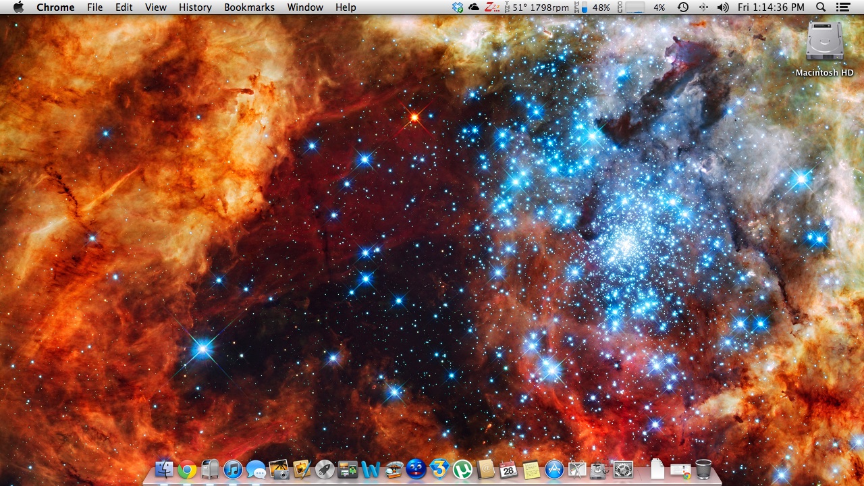Launch iTunes from the Dock
This screenshot has width=864, height=486.
click(x=233, y=469)
